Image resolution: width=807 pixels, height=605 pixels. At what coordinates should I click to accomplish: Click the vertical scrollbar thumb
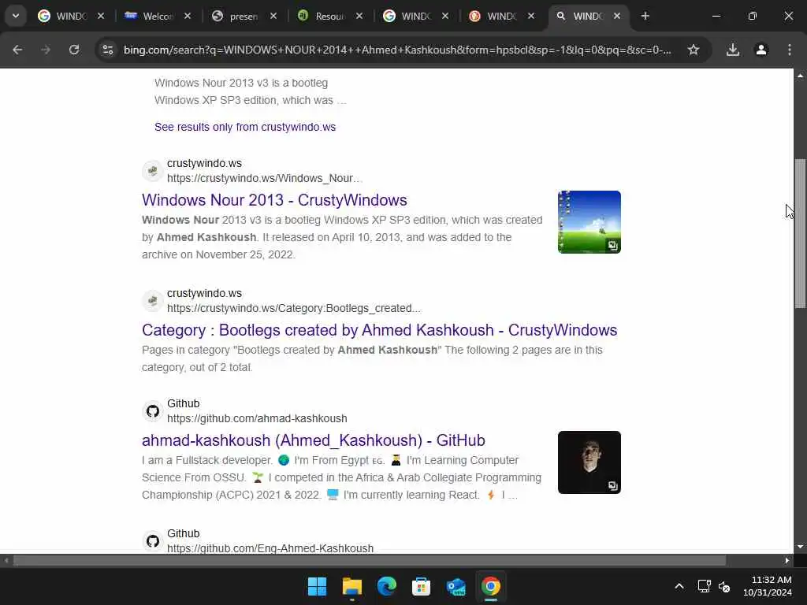pos(800,233)
